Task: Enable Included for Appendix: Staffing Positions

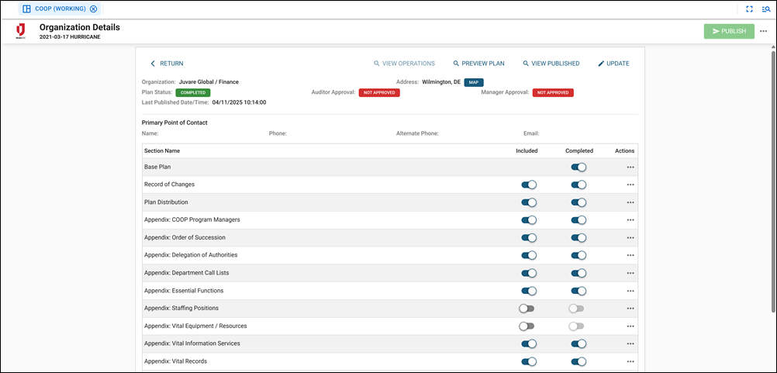Action: pos(527,309)
